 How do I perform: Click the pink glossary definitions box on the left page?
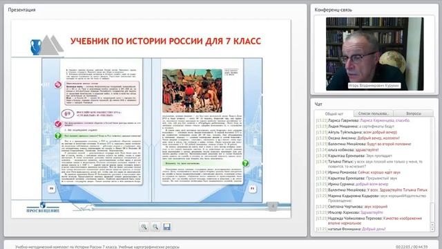tap(102, 93)
